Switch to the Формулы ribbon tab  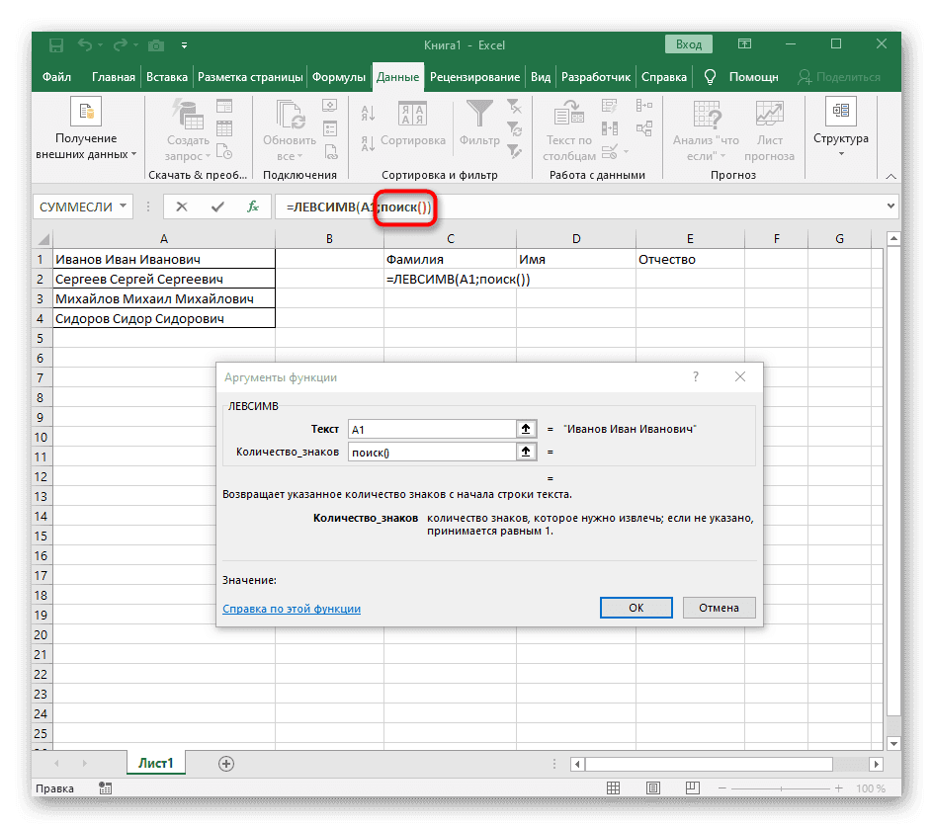339,75
